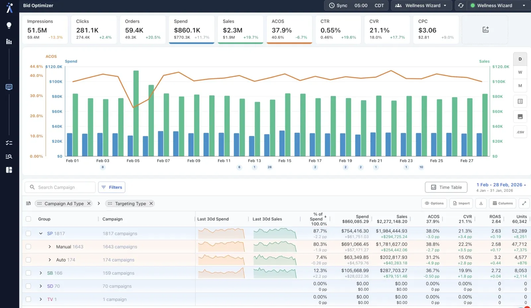Viewport: 531px width, 308px height.
Task: Open the Time Table button
Action: (x=446, y=187)
